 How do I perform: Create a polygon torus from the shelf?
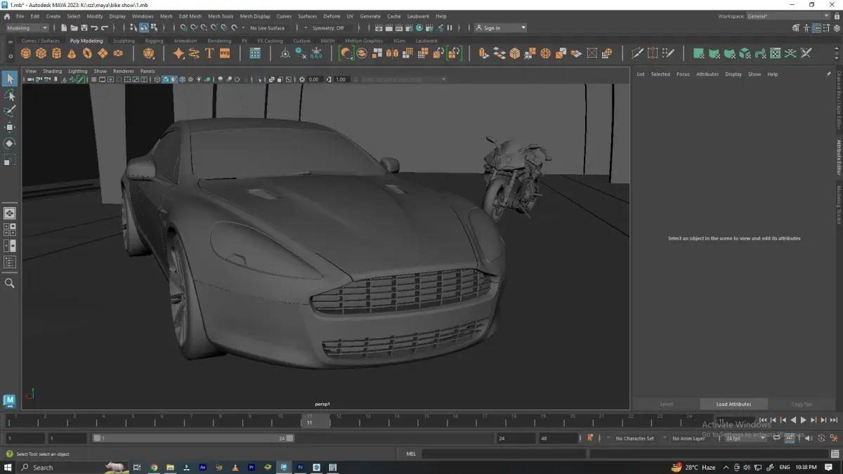click(x=88, y=53)
